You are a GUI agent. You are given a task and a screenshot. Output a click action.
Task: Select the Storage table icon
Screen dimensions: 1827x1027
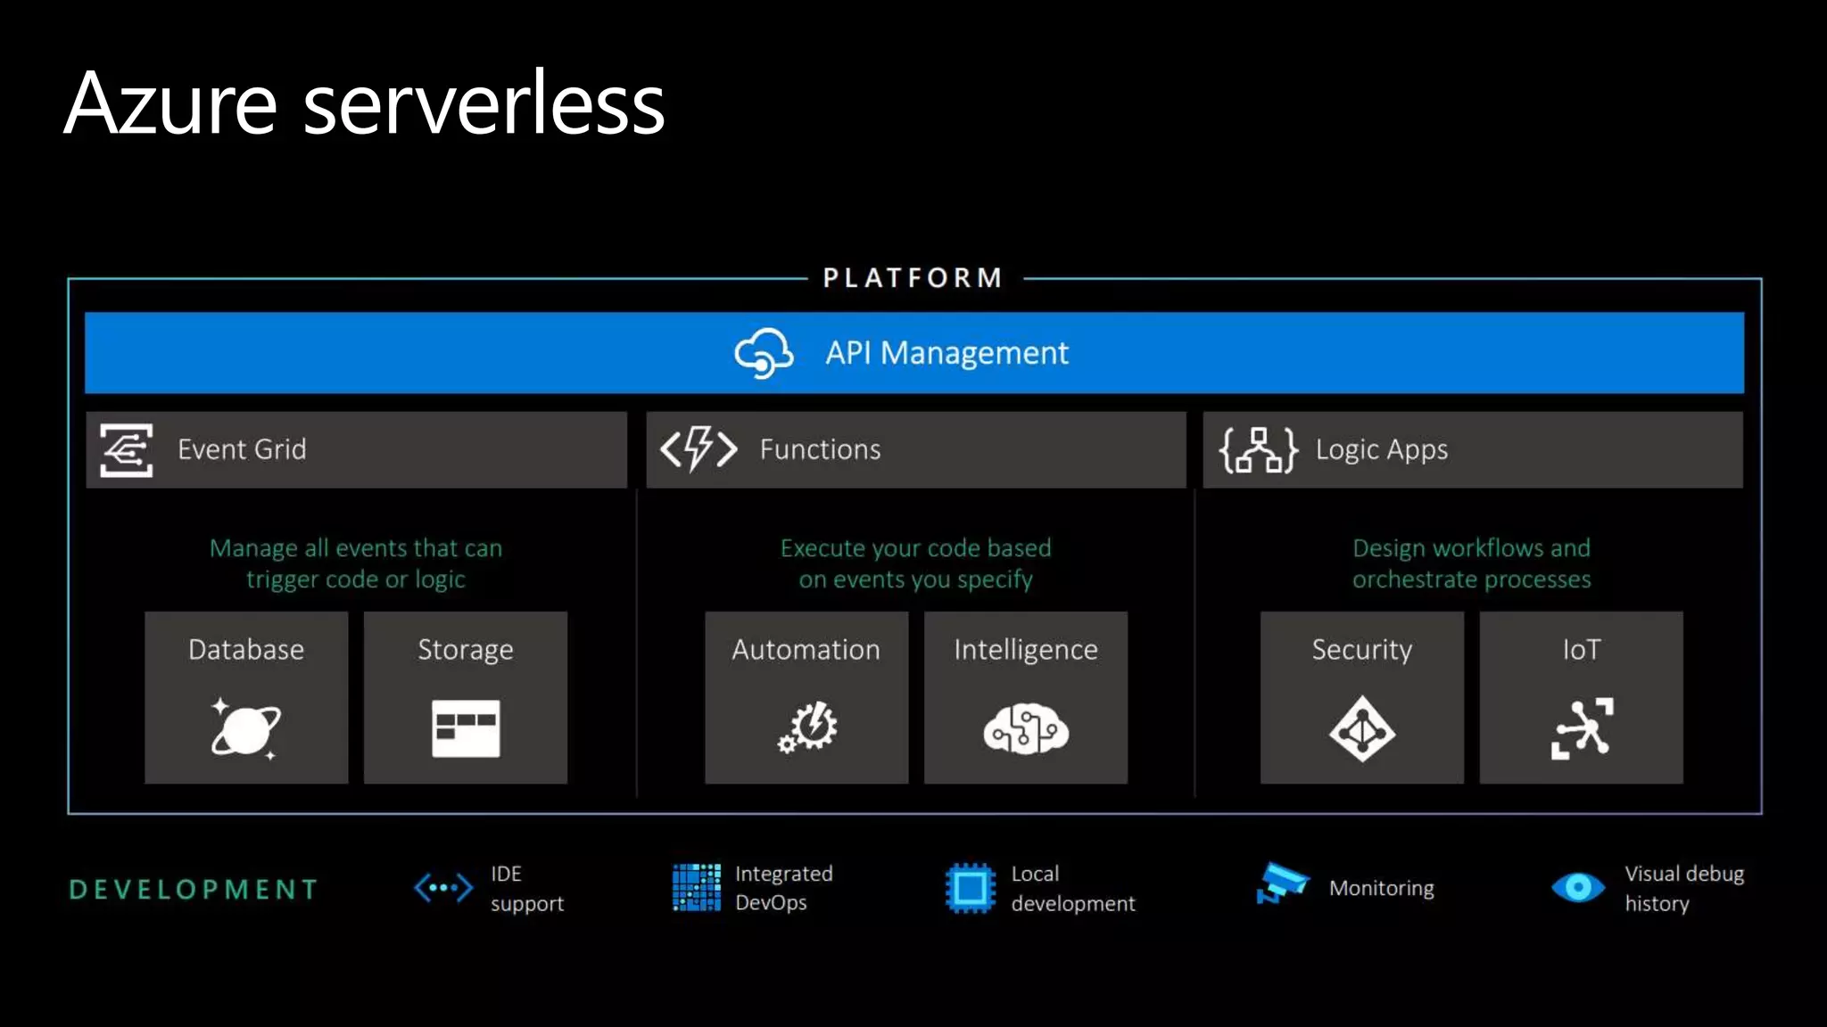466,728
